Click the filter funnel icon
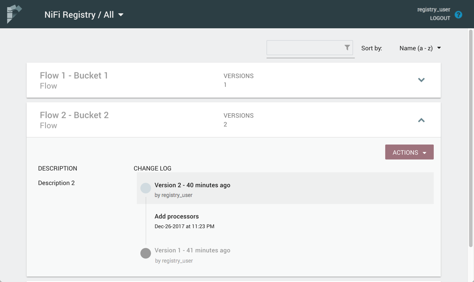The image size is (474, 282). 347,48
